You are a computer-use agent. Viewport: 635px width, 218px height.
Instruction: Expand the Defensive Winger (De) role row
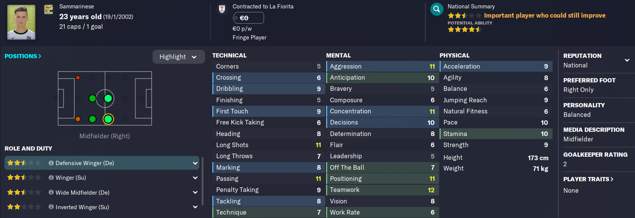pos(195,163)
